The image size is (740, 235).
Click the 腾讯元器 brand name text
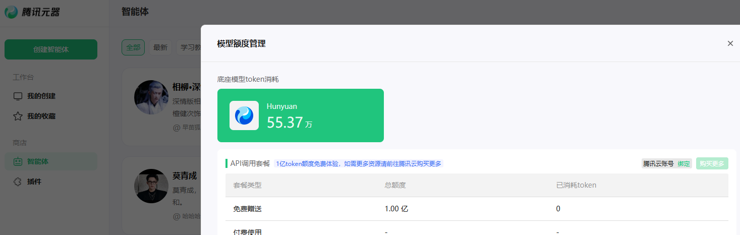coord(41,12)
